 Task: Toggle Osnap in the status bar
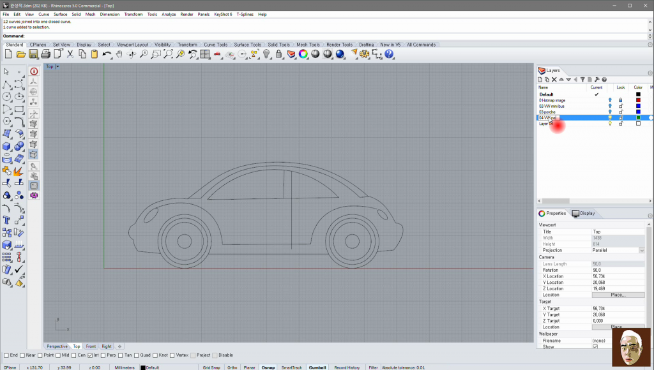pyautogui.click(x=268, y=367)
